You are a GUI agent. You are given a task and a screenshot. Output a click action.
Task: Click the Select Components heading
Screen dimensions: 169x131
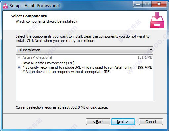28,16
